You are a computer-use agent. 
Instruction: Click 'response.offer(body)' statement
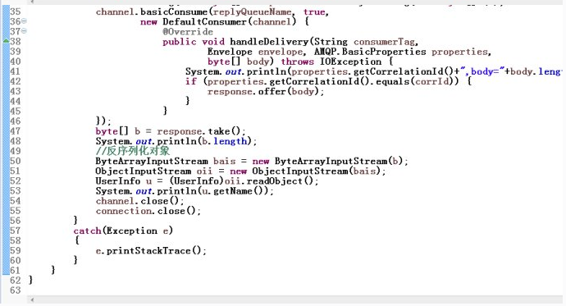tap(266, 91)
